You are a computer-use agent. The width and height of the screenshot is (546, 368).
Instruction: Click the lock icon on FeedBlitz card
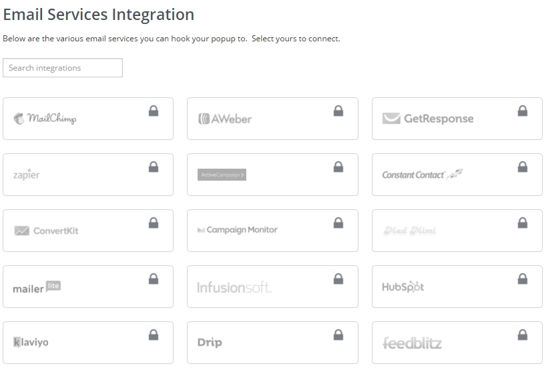click(523, 335)
